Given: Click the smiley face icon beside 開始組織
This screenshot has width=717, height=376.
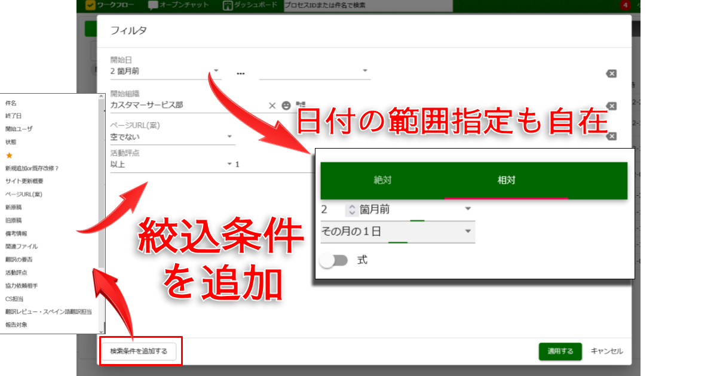Looking at the screenshot, I should coord(286,106).
